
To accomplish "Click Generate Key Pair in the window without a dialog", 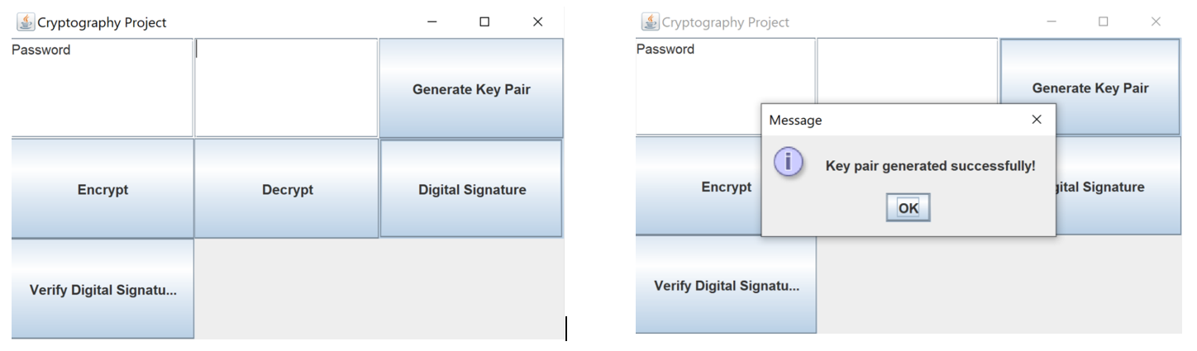I will 471,88.
